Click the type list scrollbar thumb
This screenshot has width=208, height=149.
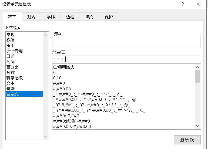(197, 76)
